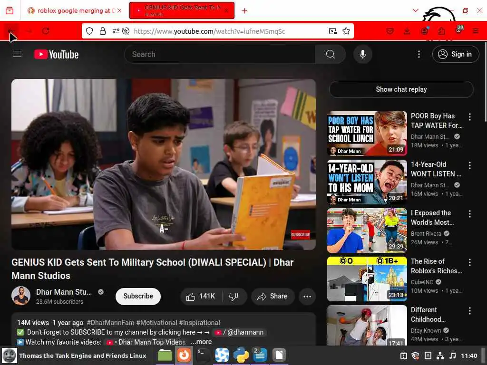Click the taskbar clock showing 11:40

pyautogui.click(x=469, y=355)
